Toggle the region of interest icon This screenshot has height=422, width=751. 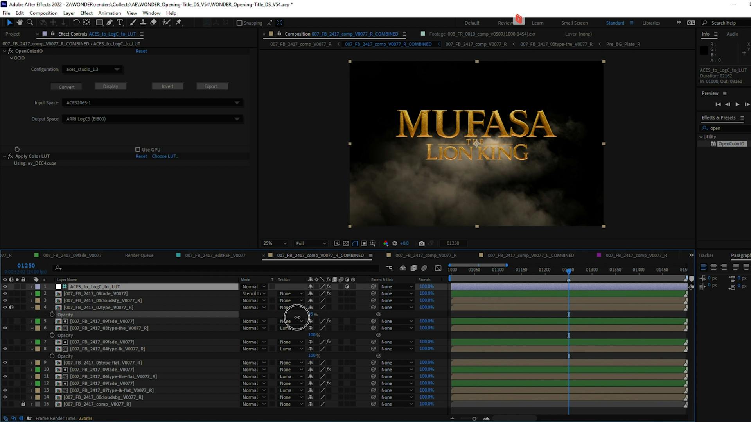[364, 243]
